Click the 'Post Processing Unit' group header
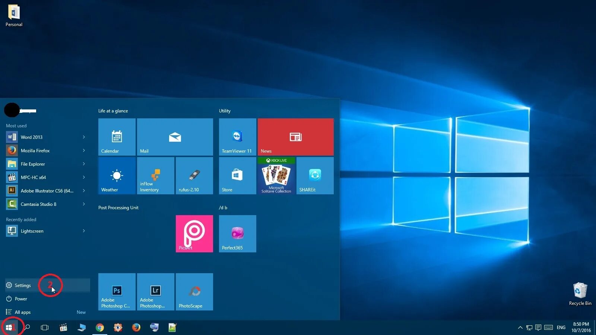 click(x=118, y=208)
